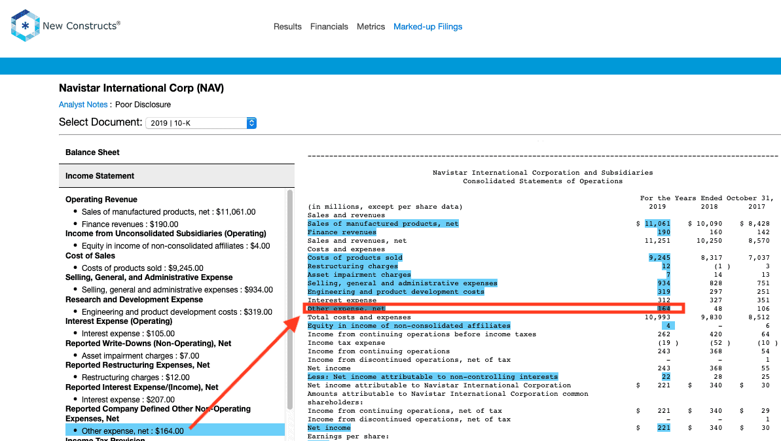The image size is (781, 441).
Task: Select Finance revenues : $190.00 item
Action: click(130, 224)
